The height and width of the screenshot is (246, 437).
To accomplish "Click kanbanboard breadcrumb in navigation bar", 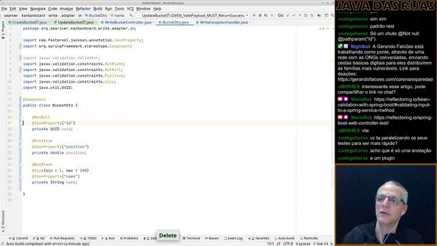I will [33, 15].
